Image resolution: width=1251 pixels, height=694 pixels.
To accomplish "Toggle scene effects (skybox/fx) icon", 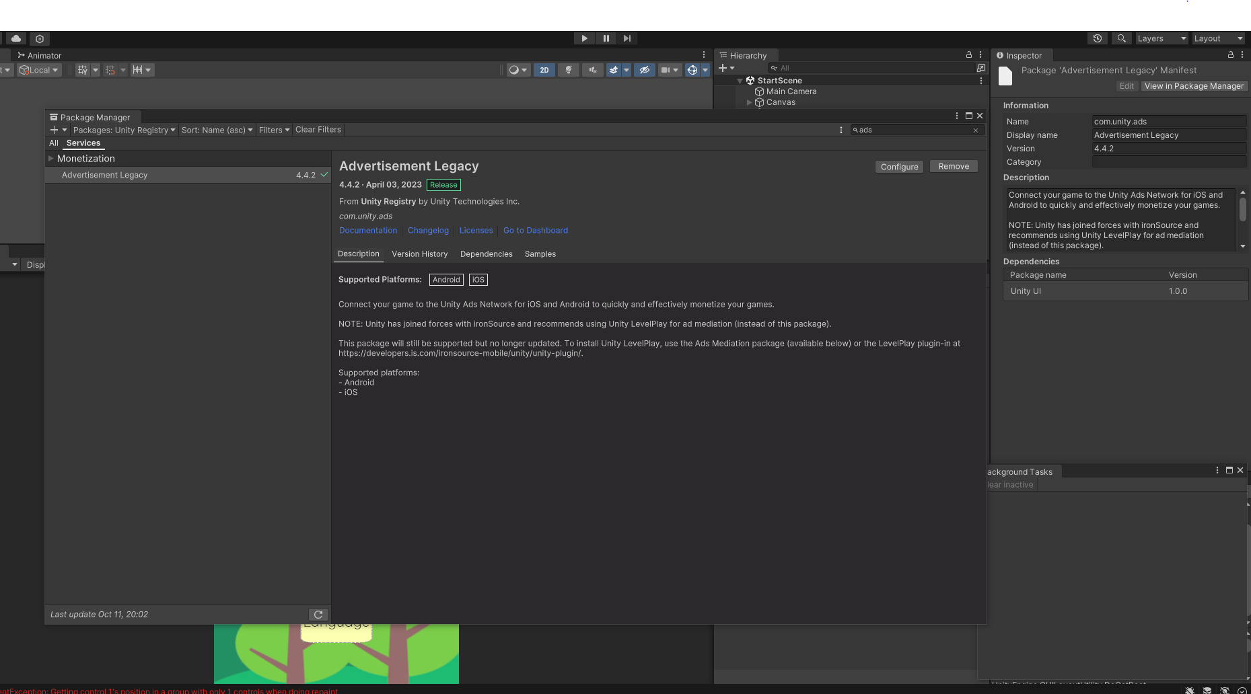I will (614, 70).
